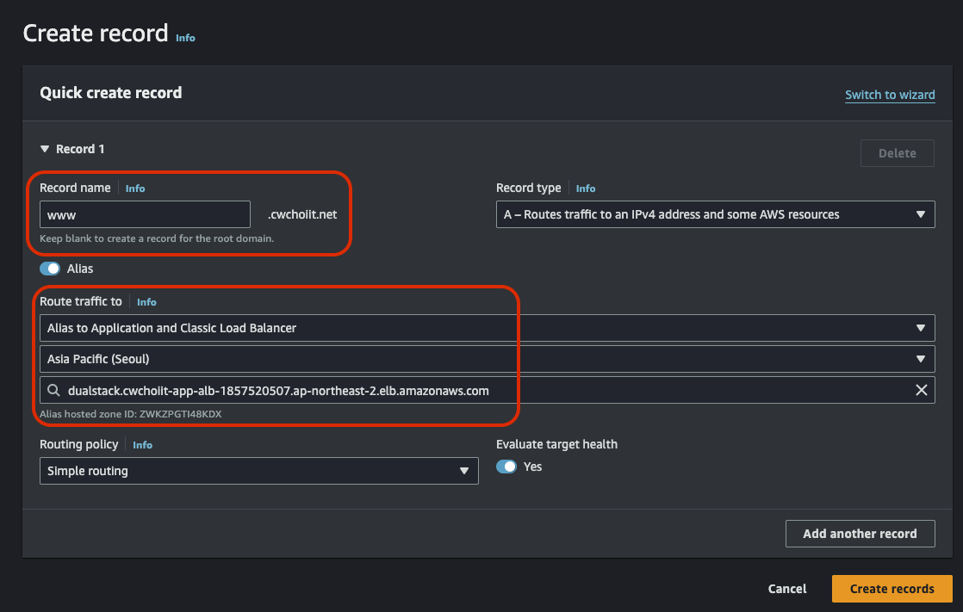
Task: Open the Info link next to Route traffic to
Action: [146, 302]
